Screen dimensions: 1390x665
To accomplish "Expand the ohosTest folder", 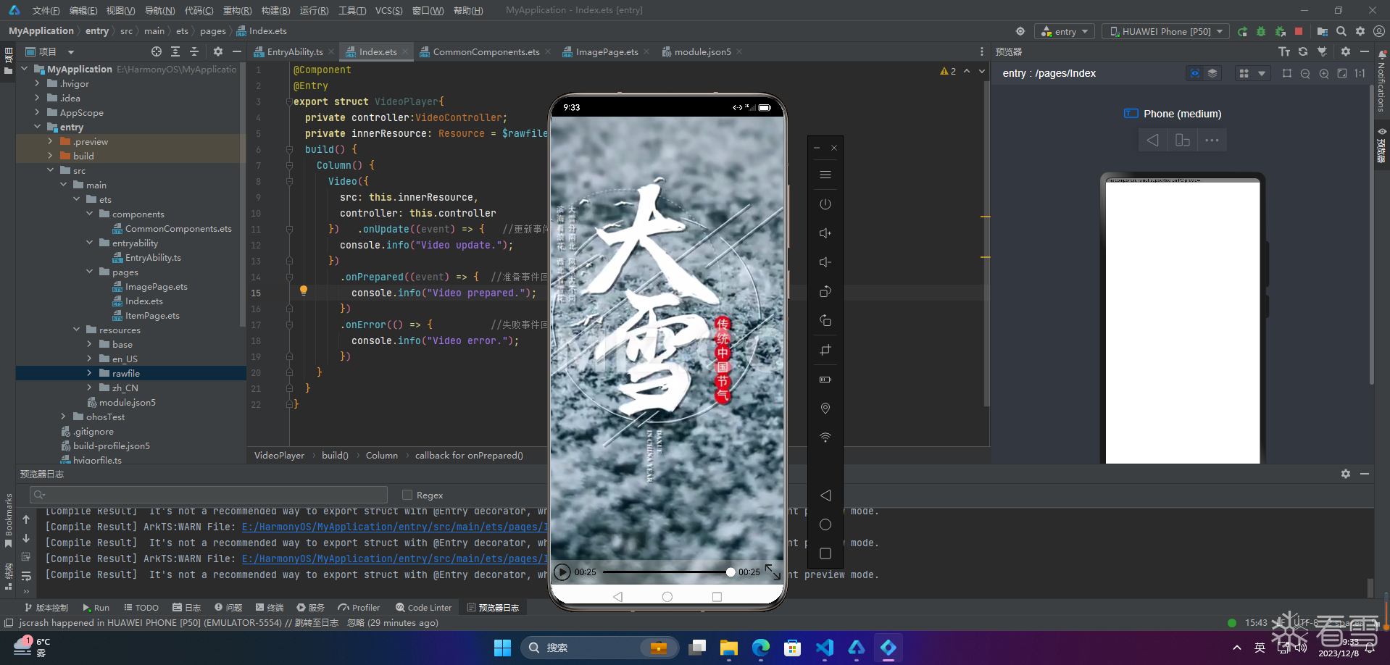I will point(63,417).
